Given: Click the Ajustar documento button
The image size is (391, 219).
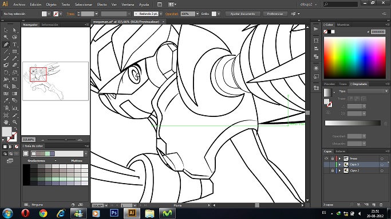Looking at the screenshot, I should [243, 14].
